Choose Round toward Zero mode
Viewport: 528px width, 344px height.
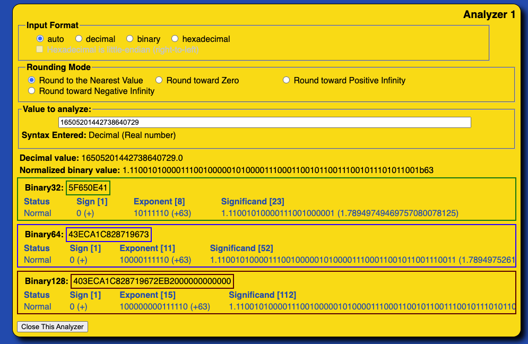(x=159, y=80)
